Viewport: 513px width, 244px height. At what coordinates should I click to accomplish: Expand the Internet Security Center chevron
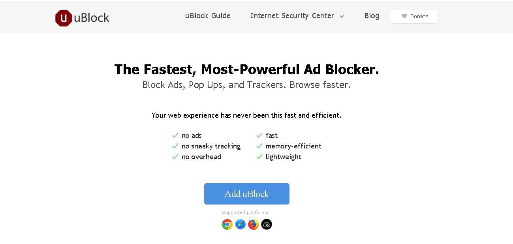point(342,16)
